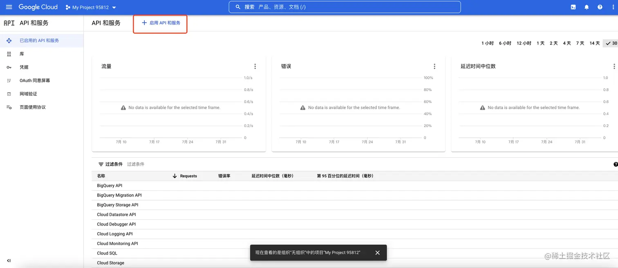Select the 4 天 time range
The height and width of the screenshot is (268, 618).
pyautogui.click(x=566, y=43)
